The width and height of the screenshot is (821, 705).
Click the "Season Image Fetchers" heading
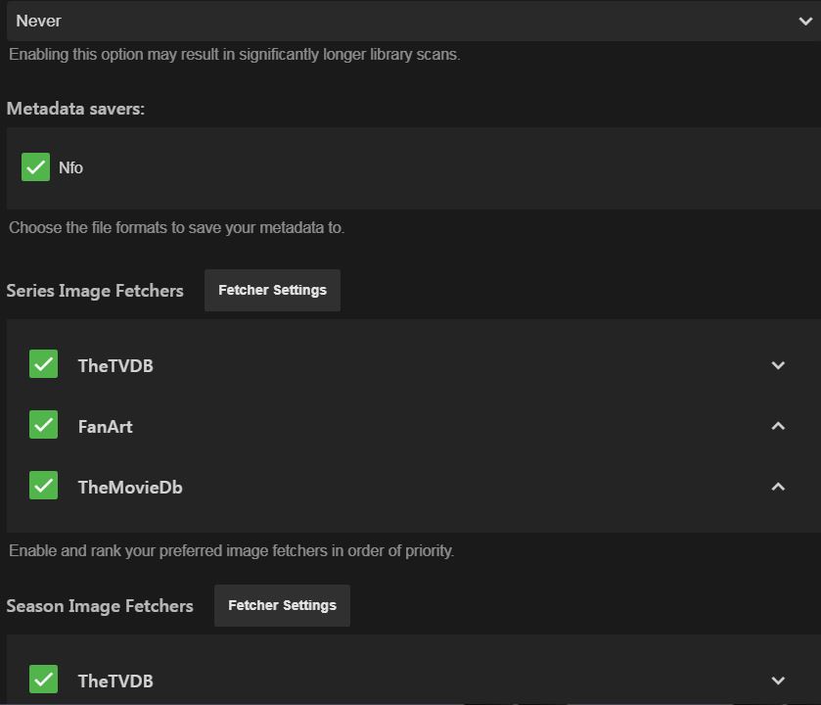[100, 606]
